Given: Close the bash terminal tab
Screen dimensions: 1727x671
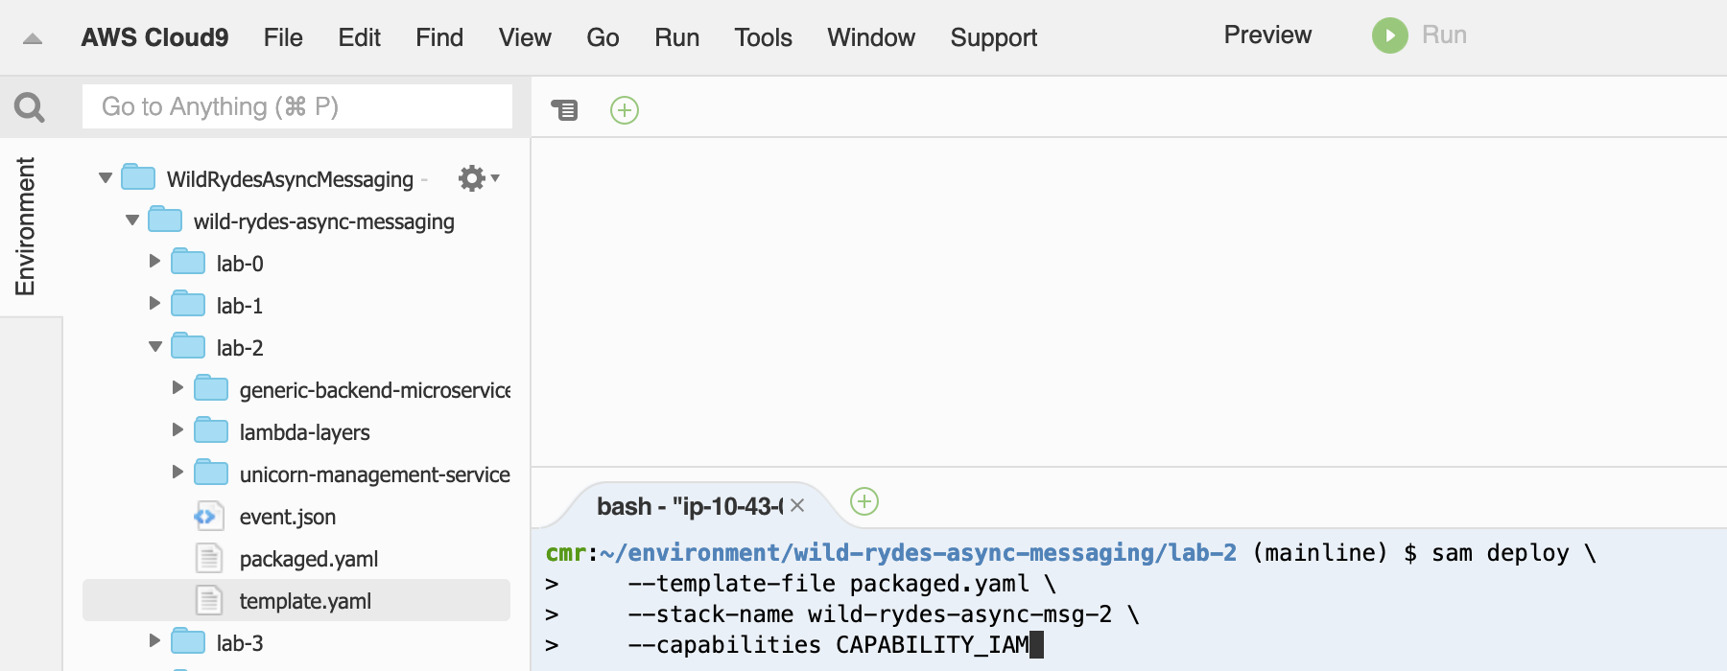Looking at the screenshot, I should pyautogui.click(x=797, y=505).
